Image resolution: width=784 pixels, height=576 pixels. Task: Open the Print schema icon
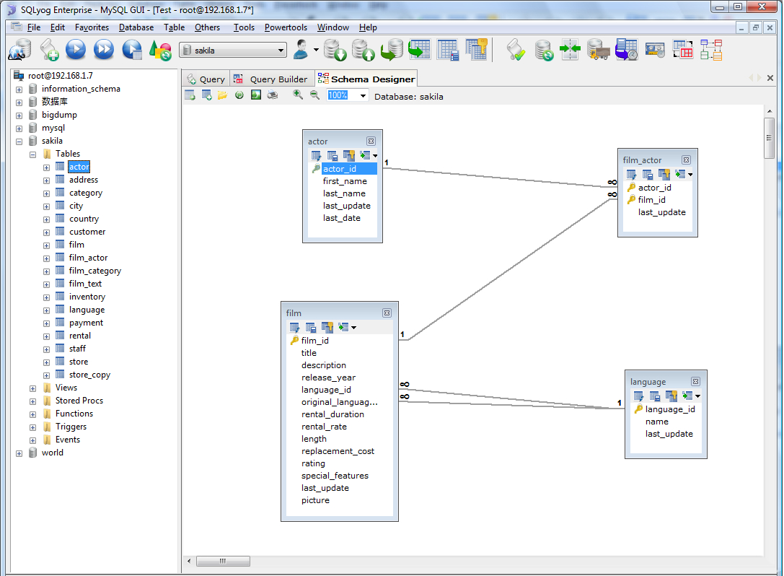[x=271, y=95]
